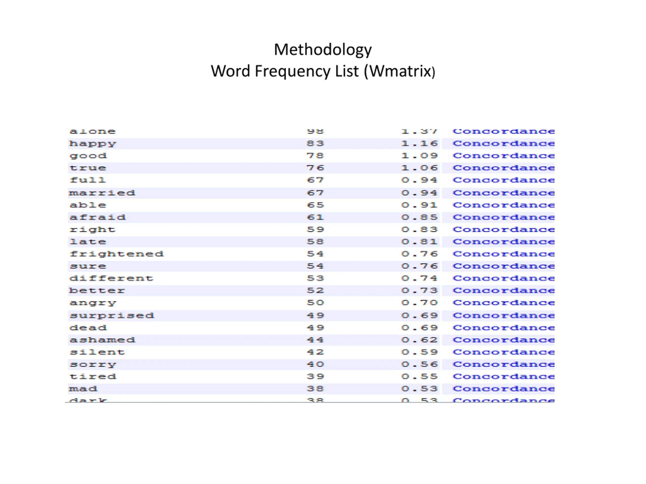
Task: Open the Concordance link for different
Action: (x=503, y=279)
